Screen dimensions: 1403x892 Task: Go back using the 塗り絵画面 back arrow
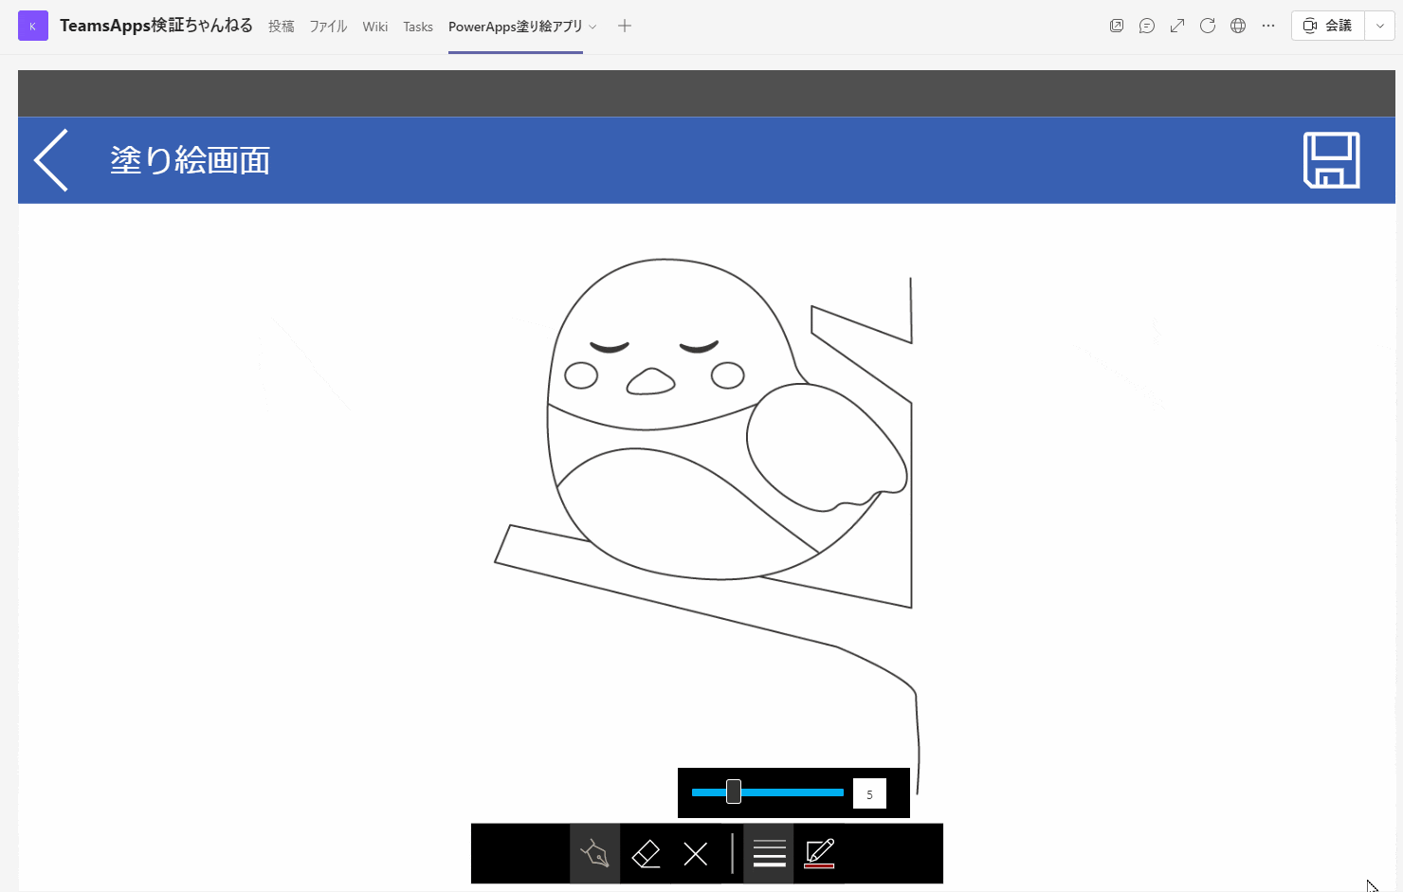point(50,159)
